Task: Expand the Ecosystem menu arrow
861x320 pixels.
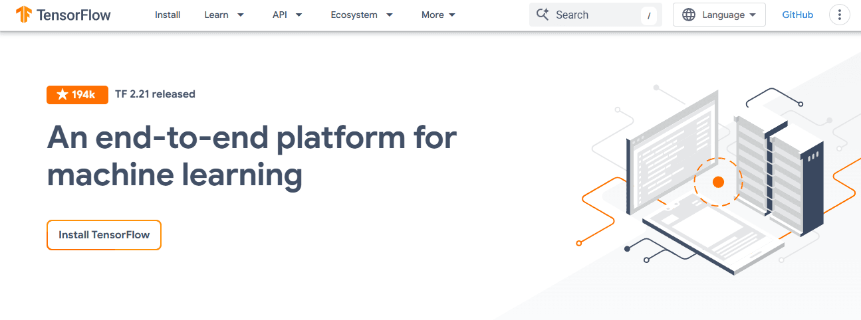Action: [389, 15]
